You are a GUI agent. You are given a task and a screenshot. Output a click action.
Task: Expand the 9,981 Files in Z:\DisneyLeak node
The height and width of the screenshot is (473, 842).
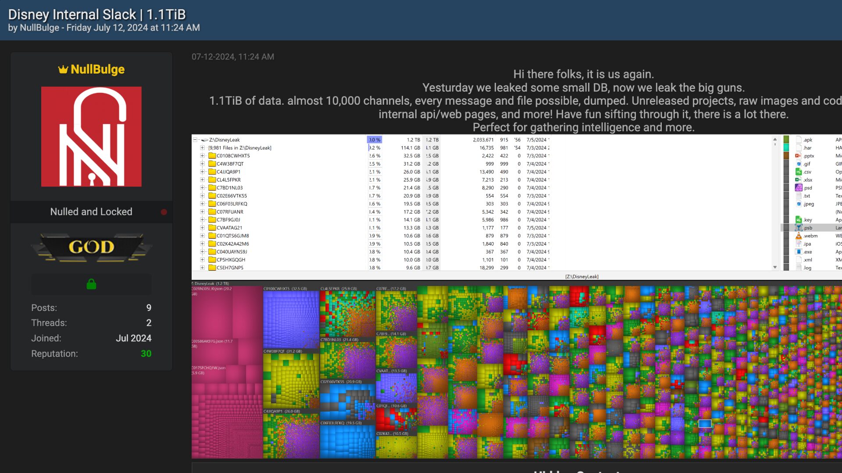202,148
